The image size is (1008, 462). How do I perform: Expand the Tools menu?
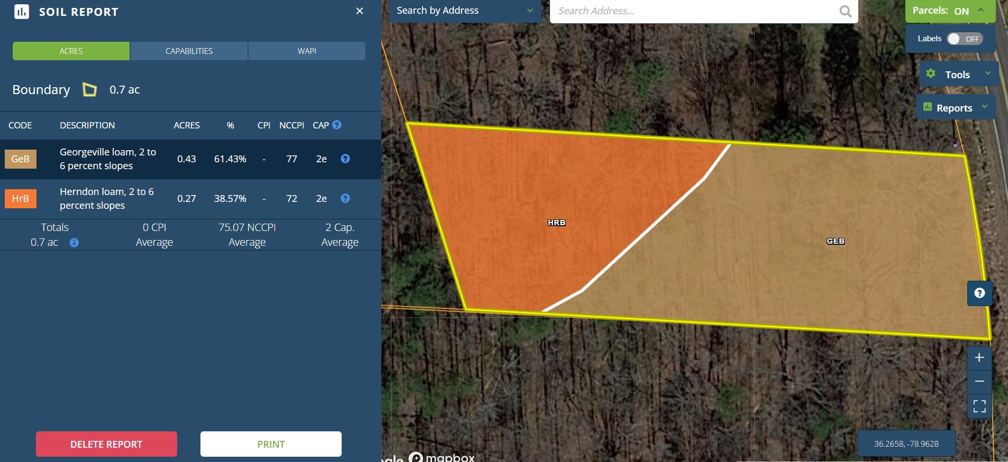[x=958, y=75]
